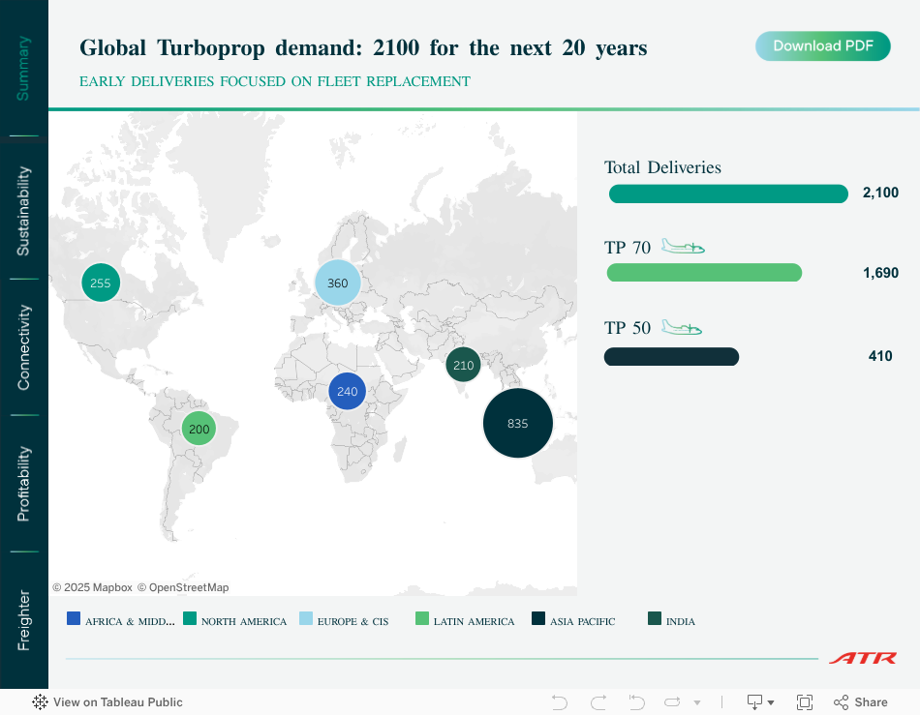The width and height of the screenshot is (920, 715).
Task: Switch to the Sustainability tab
Action: click(x=23, y=211)
